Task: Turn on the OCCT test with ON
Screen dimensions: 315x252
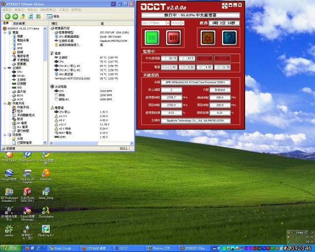Action: pyautogui.click(x=152, y=37)
